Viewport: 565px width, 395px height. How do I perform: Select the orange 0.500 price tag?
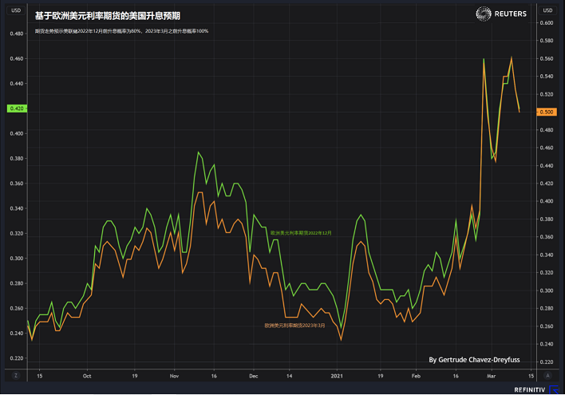547,112
